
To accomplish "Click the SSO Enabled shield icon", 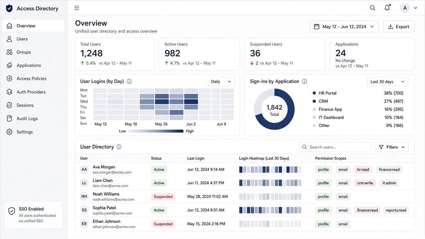I will pos(12,211).
